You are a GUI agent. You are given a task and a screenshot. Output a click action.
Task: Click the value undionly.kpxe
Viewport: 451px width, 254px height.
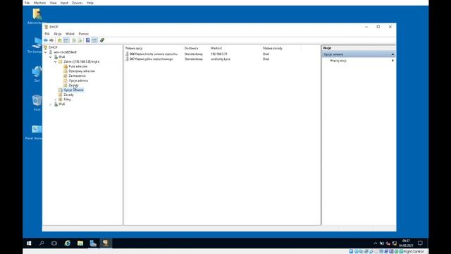(x=221, y=59)
